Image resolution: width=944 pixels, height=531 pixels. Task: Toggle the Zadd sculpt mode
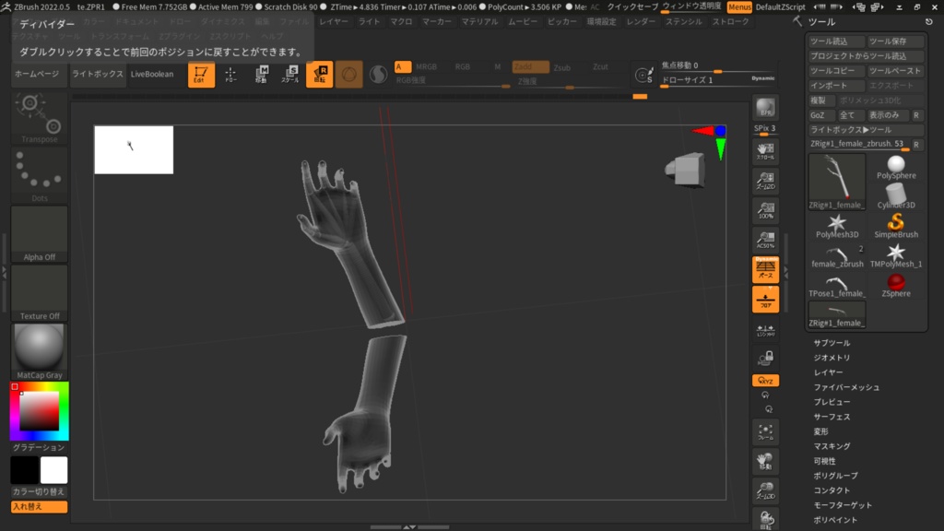click(x=530, y=66)
